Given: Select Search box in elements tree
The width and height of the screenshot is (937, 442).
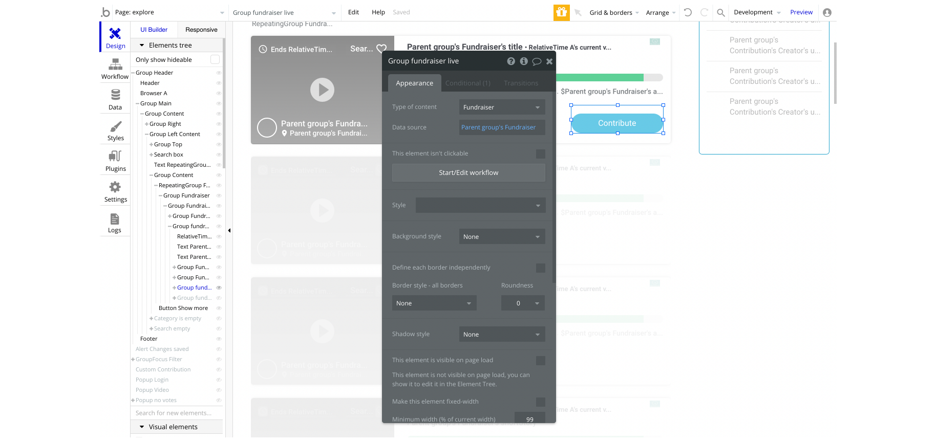Looking at the screenshot, I should pos(168,154).
